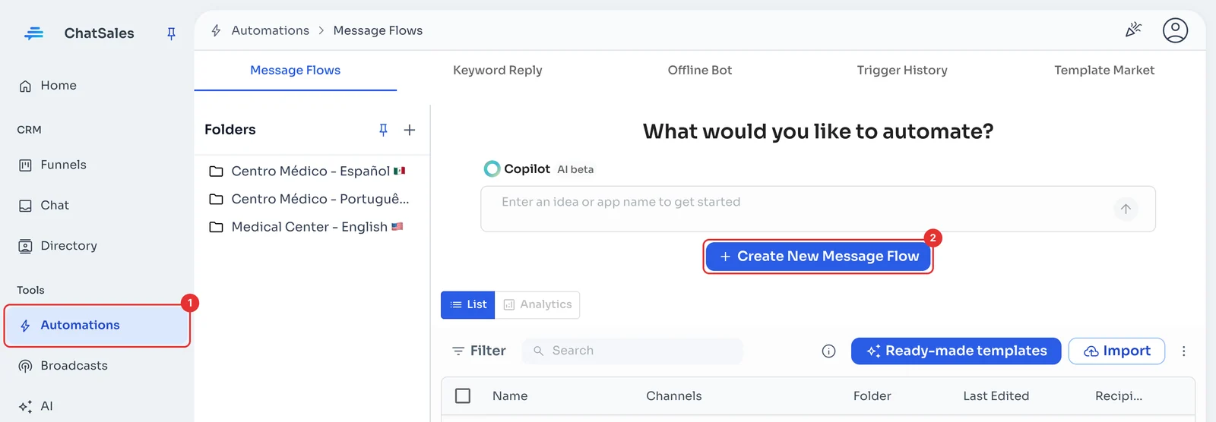Open Funnels in the CRM section
Screen dimensions: 1216x422
coord(52,165)
